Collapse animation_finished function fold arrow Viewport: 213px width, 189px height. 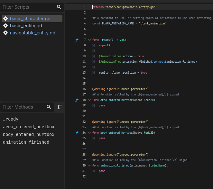pos(89,166)
